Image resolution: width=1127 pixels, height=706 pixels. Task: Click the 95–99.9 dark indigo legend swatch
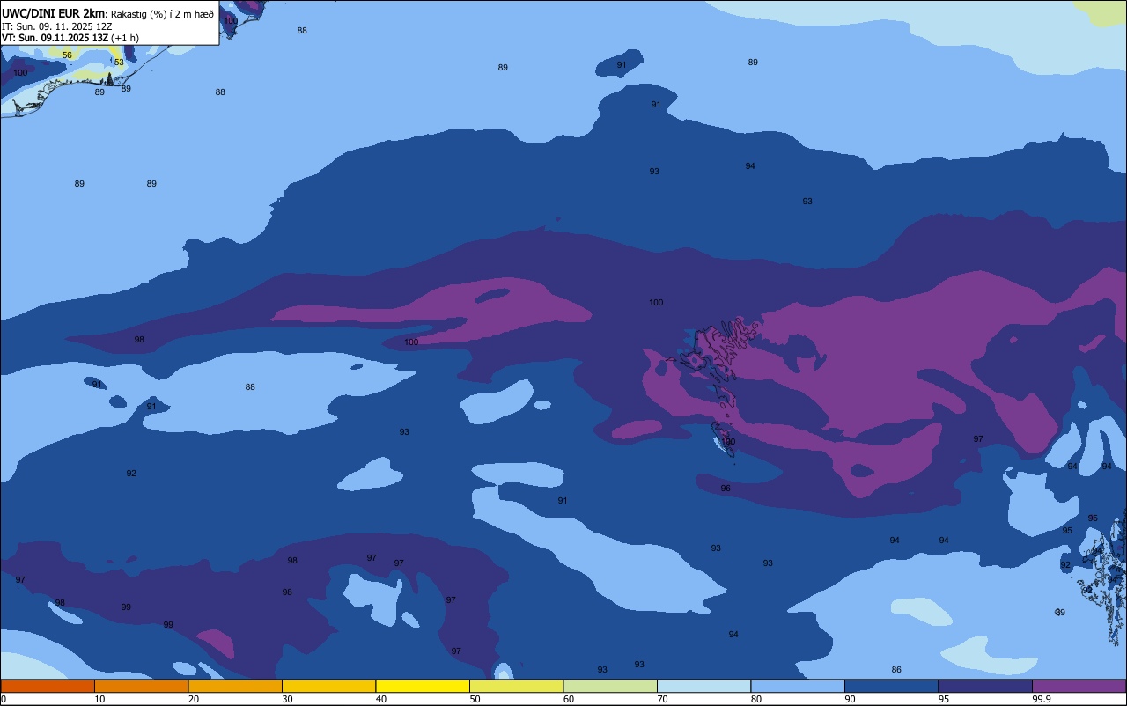[985, 686]
